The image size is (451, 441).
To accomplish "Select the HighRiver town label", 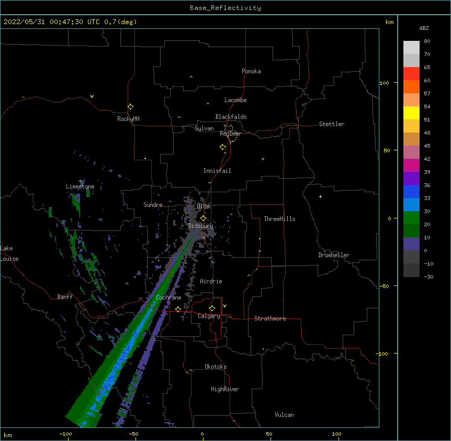I will 225,389.
